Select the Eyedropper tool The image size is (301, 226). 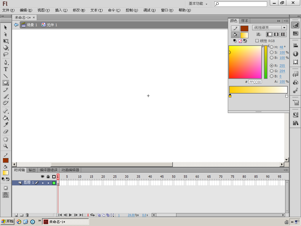click(6, 125)
